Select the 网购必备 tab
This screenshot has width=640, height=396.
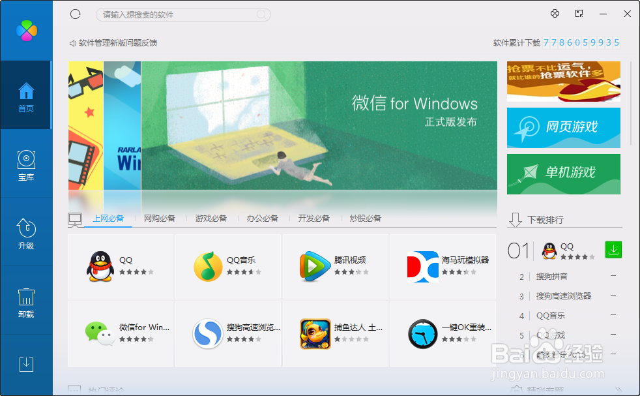click(160, 219)
